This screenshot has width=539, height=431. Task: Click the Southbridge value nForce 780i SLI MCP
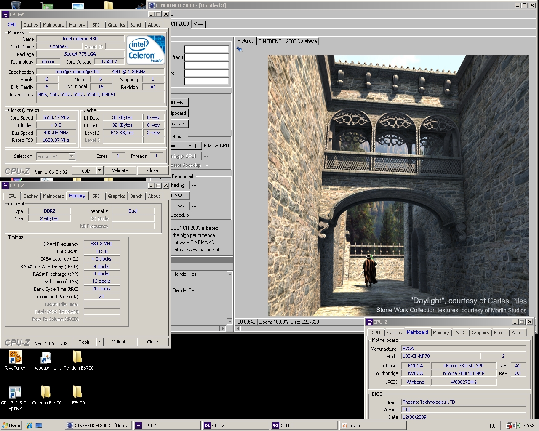(464, 373)
